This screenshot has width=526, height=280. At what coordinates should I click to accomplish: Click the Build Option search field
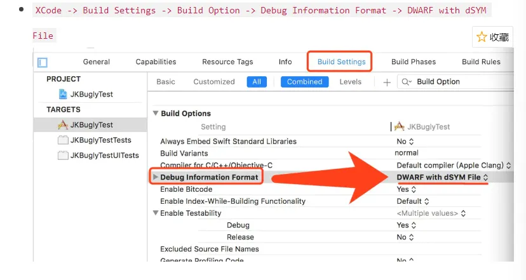coord(457,82)
